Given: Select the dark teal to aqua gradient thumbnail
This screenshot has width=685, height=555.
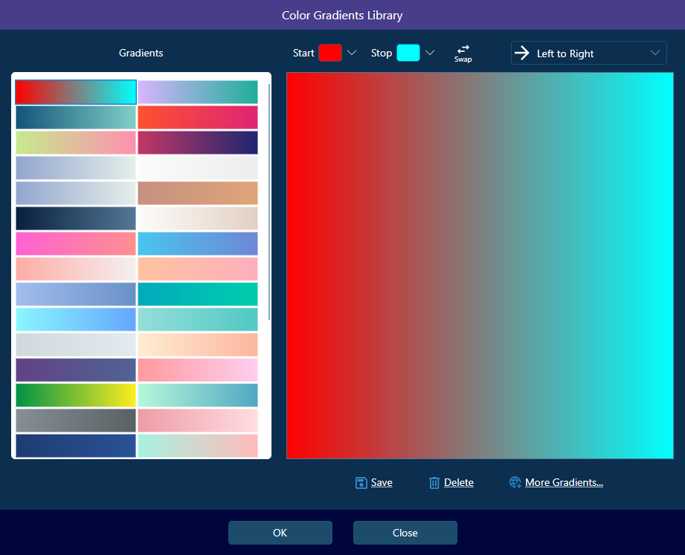Looking at the screenshot, I should pyautogui.click(x=76, y=117).
